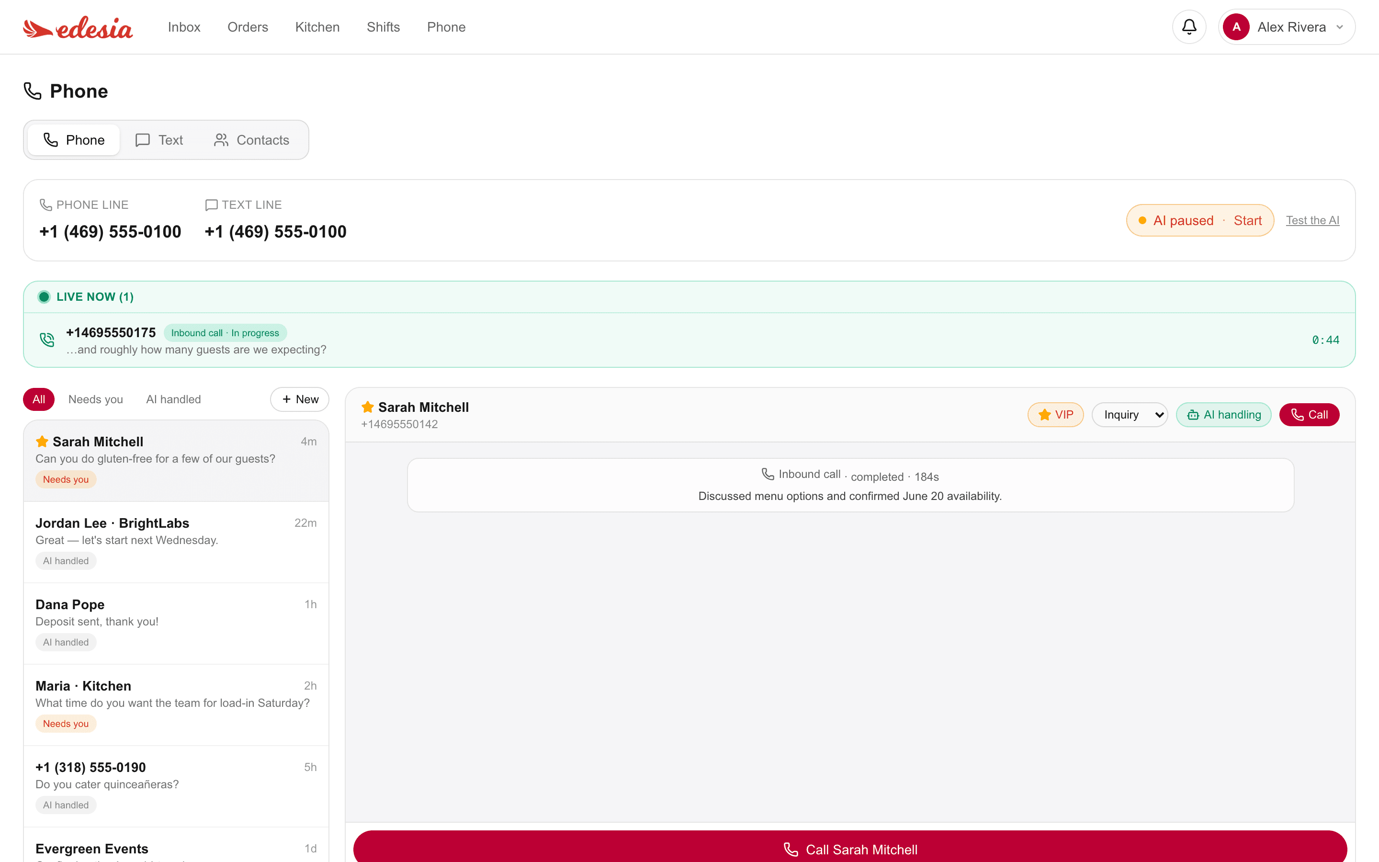Viewport: 1379px width, 862px height.
Task: Click the phone icon next to PHONE LINE
Action: coord(45,204)
